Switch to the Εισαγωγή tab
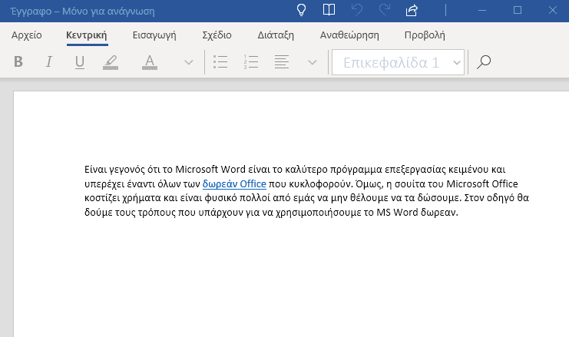This screenshot has height=337, width=569. pos(154,35)
